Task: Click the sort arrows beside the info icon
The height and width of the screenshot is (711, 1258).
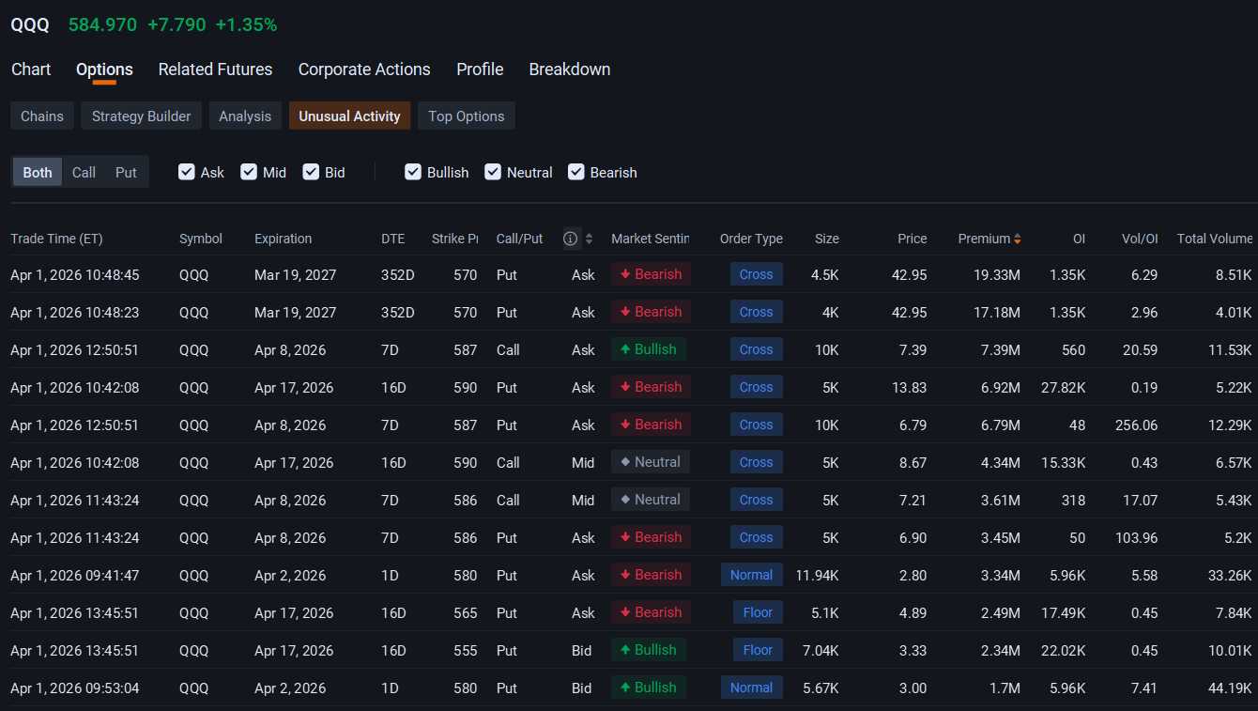Action: 589,239
